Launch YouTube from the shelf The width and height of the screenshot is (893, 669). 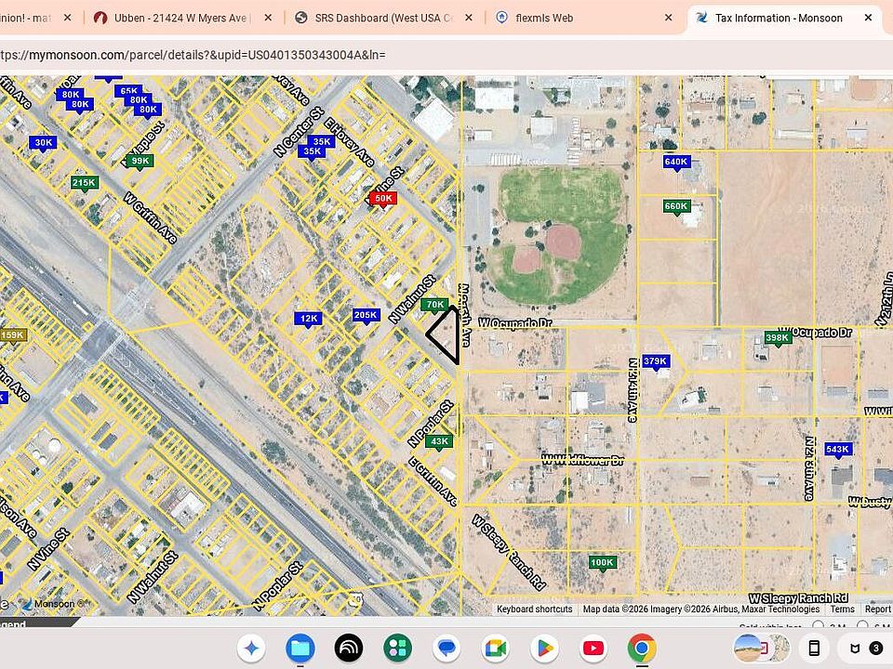coord(593,649)
